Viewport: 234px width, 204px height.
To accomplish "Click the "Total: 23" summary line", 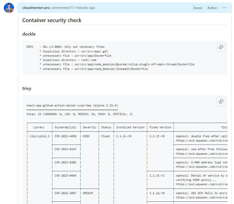I will point(79,114).
